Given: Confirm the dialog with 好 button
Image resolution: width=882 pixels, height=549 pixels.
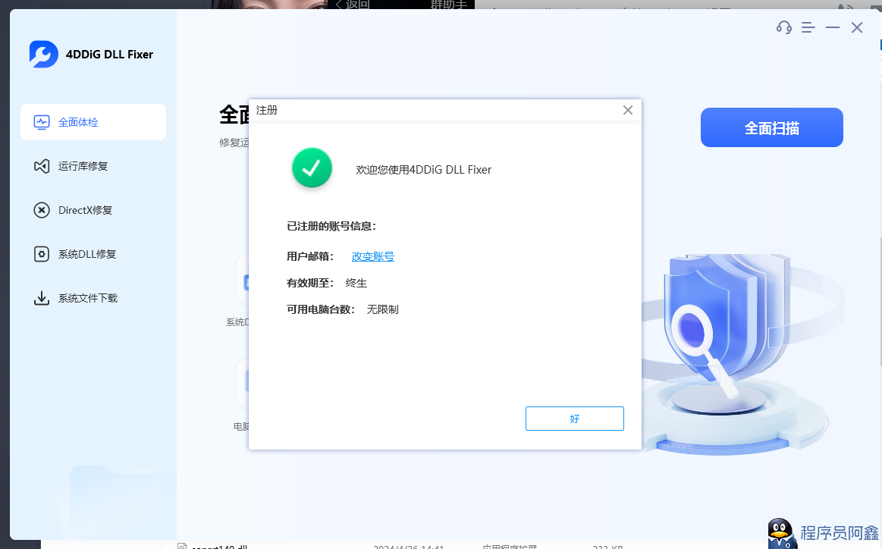Looking at the screenshot, I should click(574, 419).
